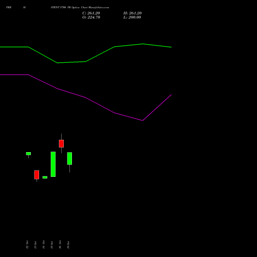Image resolution: width=257 pixels, height=257 pixels.
Task: Click the 14 Oct date axis label
Action: click(x=44, y=245)
